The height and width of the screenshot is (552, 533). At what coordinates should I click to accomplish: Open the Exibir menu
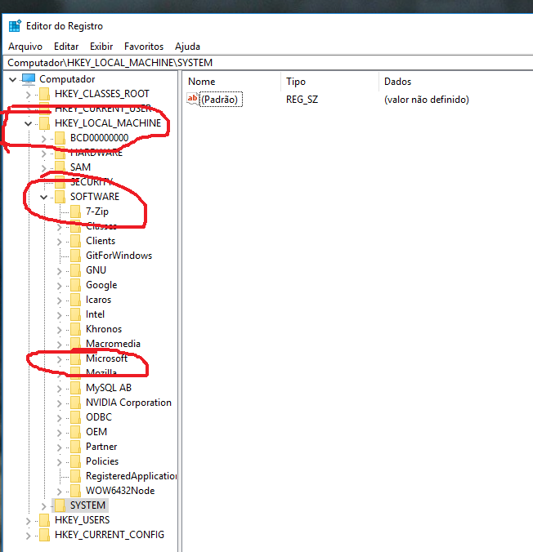[101, 47]
